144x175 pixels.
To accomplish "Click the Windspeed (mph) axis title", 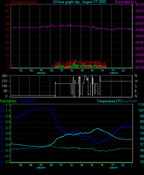I will point(24,2).
